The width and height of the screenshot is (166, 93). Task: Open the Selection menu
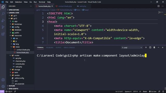click(x=18, y=2)
